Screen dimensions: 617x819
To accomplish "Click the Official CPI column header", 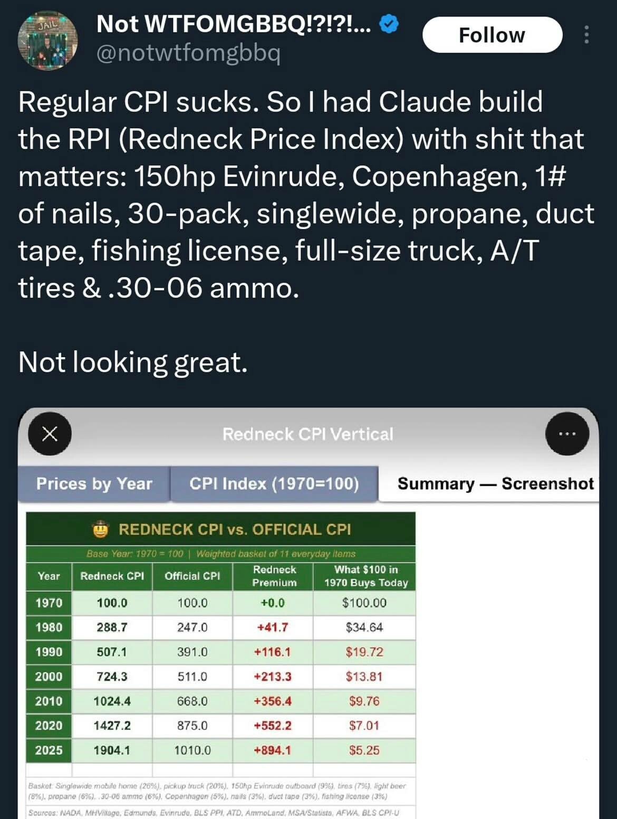I will click(192, 576).
